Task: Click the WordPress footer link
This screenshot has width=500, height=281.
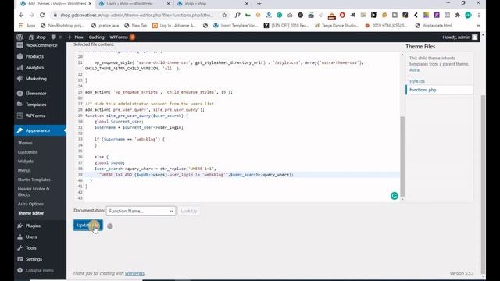Action: (134, 273)
